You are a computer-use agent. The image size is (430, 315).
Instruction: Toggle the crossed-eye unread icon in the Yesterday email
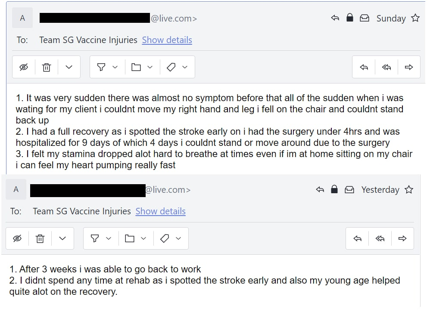17,238
